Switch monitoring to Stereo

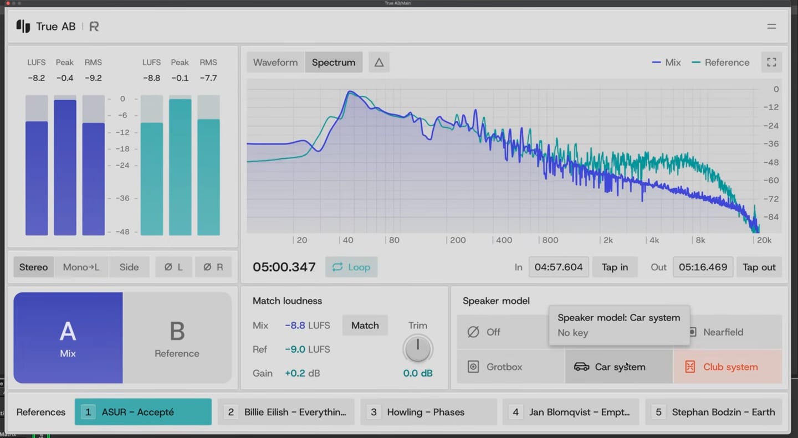tap(34, 267)
